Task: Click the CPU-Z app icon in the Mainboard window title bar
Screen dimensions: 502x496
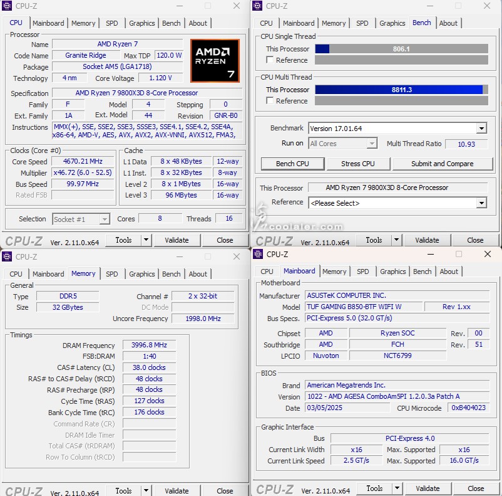Action: tap(258, 254)
